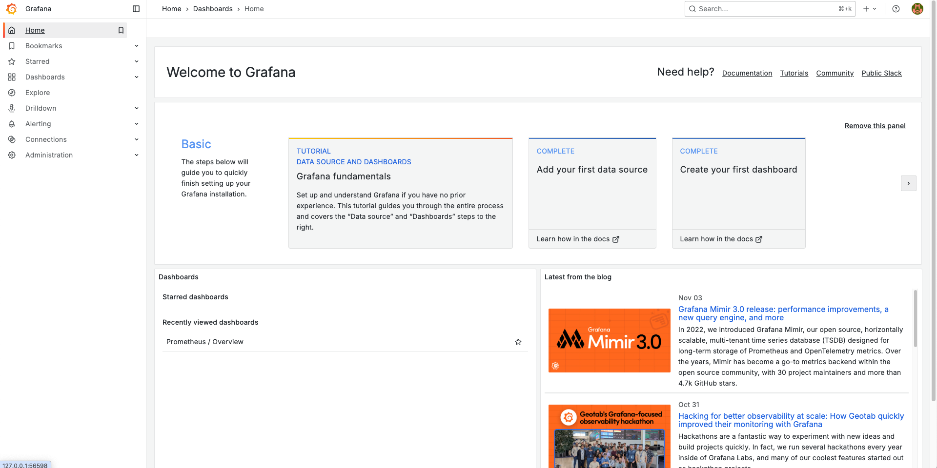Open the Tutorials link

click(x=794, y=73)
